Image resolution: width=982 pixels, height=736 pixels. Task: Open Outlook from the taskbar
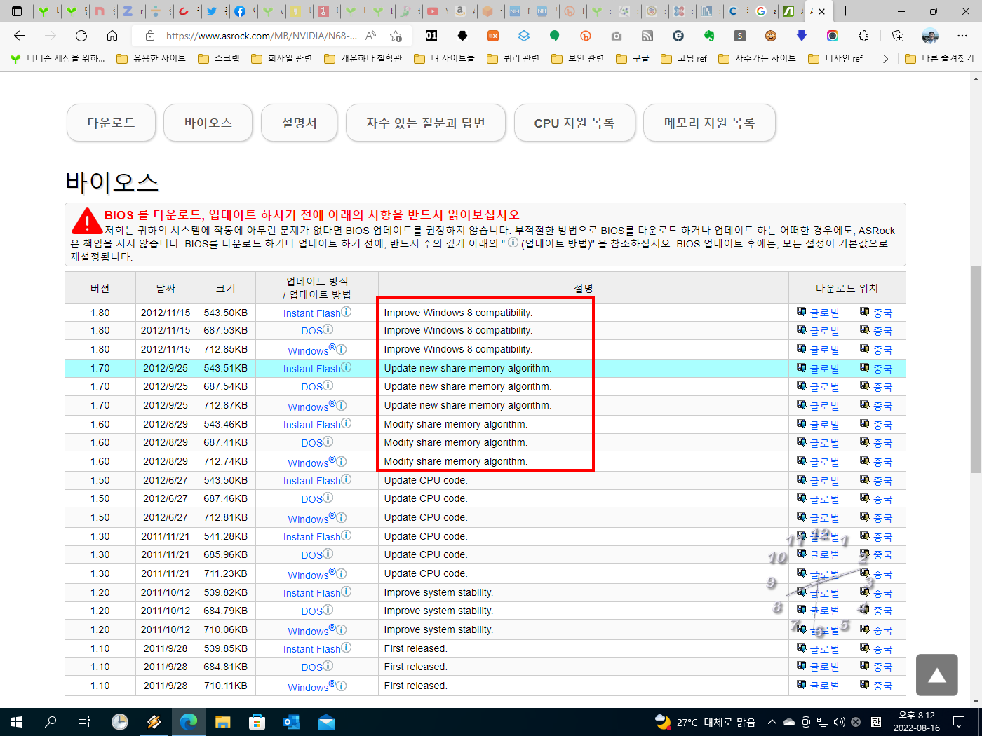[292, 722]
